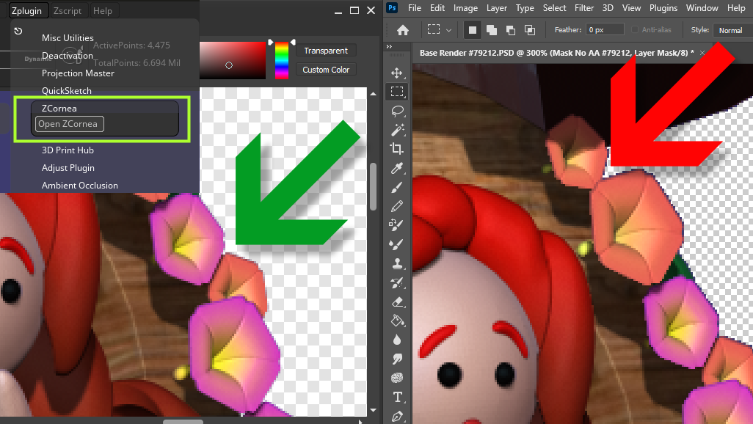Viewport: 753px width, 424px height.
Task: Select the Paint Bucket tool
Action: pyautogui.click(x=396, y=321)
